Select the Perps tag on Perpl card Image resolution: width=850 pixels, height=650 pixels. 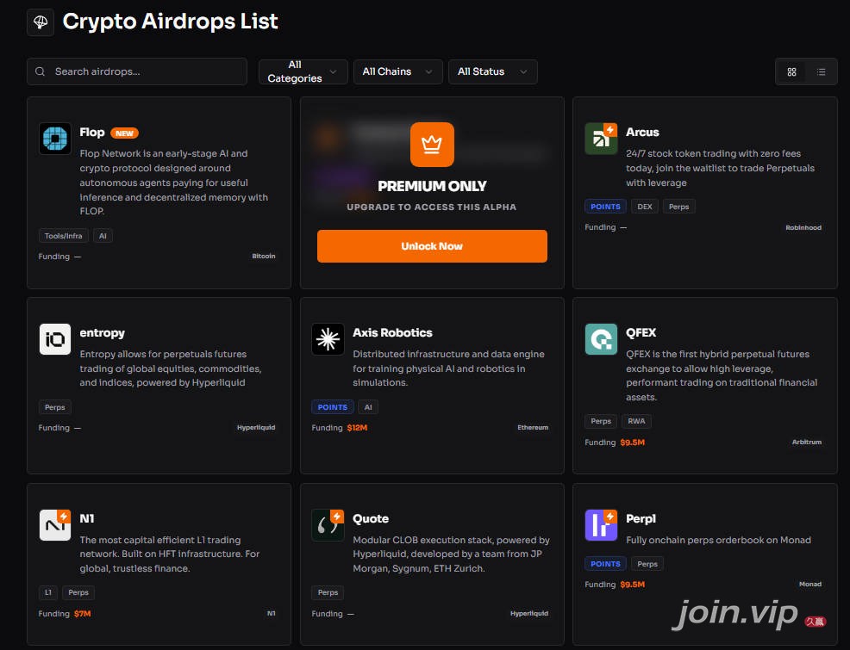[x=647, y=563]
